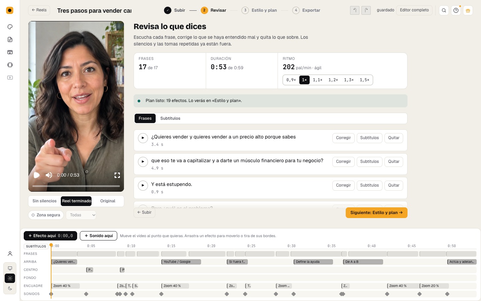Expand the video preview to fullscreen
Viewport: 481px width, 301px height.
(x=117, y=175)
